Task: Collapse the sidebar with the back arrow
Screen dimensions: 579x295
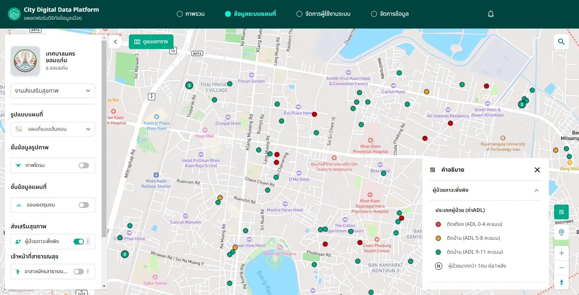Action: 116,42
